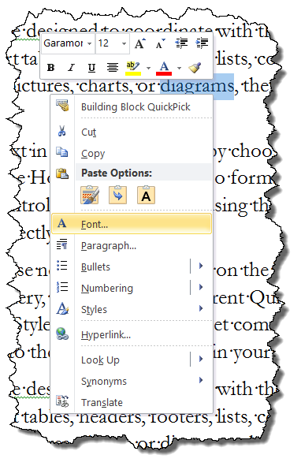Click the Shrink Font icon
301x466 pixels.
(161, 43)
